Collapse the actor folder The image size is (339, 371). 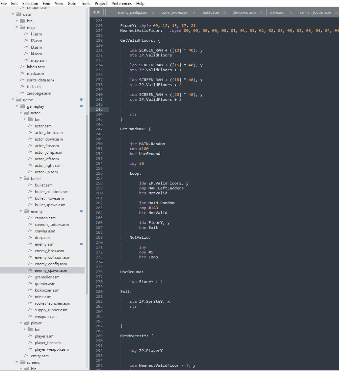click(x=21, y=113)
